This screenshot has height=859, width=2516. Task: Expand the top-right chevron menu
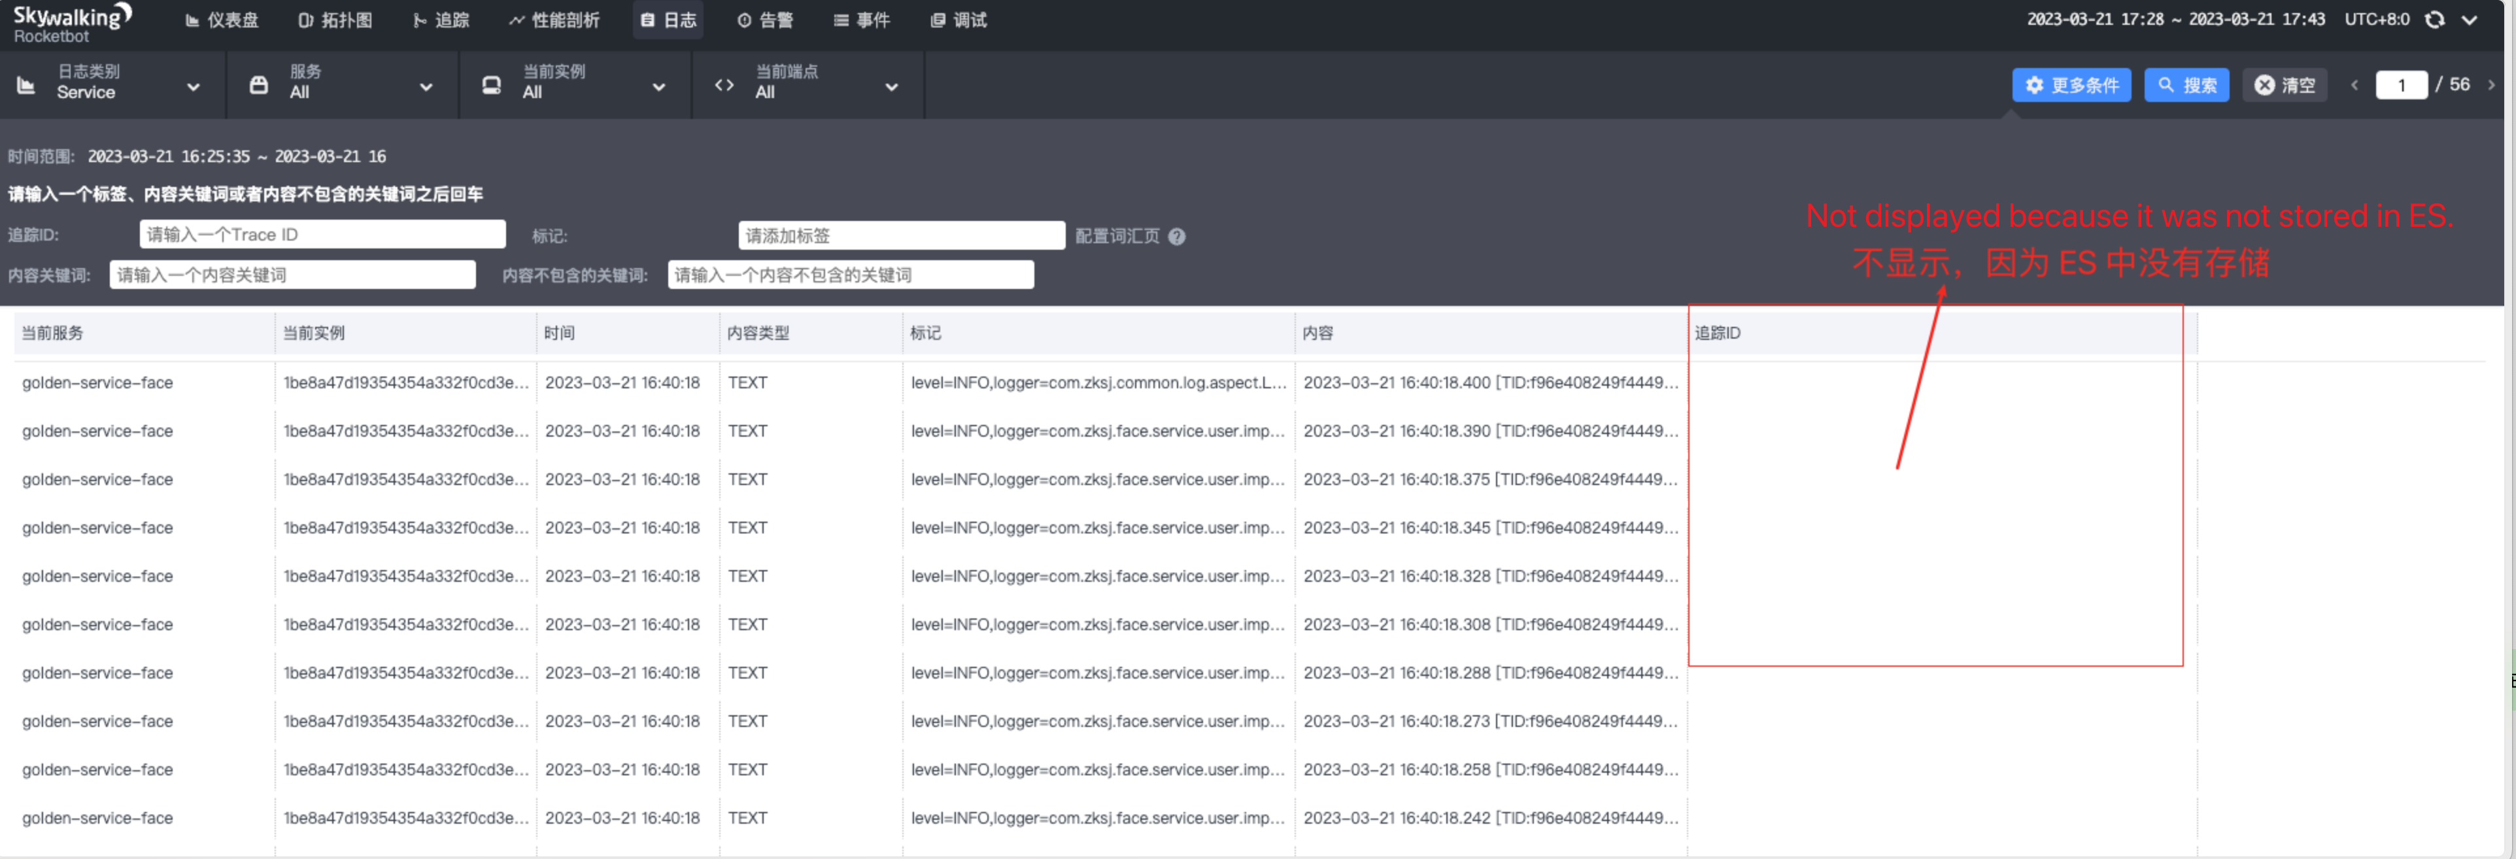[x=2469, y=20]
